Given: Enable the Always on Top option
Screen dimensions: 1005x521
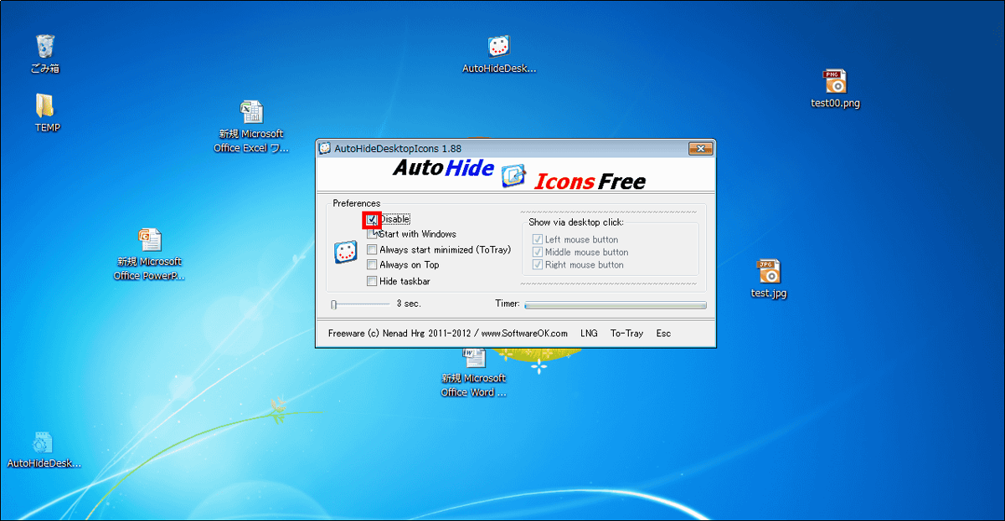Looking at the screenshot, I should click(372, 264).
